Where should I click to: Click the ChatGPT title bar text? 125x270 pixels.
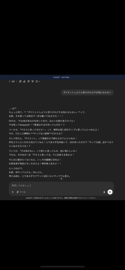tap(61, 78)
